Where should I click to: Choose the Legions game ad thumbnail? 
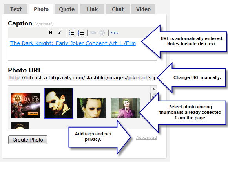(26, 106)
